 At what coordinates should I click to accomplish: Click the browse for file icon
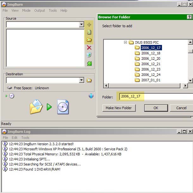89,32
